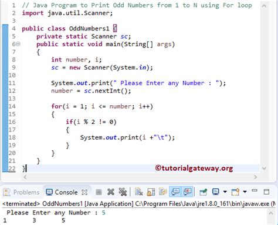Click the Display Selected Console monitor icon
This screenshot has width=278, height=225.
tap(216, 192)
